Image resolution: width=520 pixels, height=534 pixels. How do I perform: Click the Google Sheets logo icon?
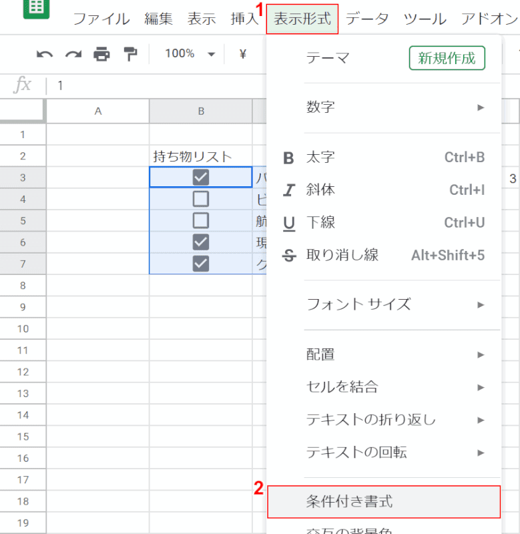click(x=37, y=9)
